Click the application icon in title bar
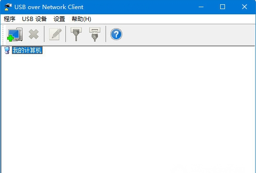 (8, 7)
